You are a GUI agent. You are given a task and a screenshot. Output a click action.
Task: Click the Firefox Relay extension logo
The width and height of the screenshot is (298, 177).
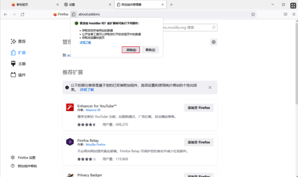pos(70,142)
